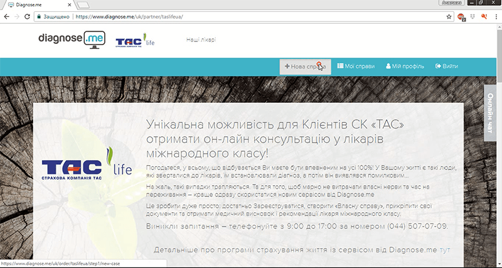The width and height of the screenshot is (502, 268).
Task: Open the red adblock extension icon
Action: pyautogui.click(x=461, y=17)
